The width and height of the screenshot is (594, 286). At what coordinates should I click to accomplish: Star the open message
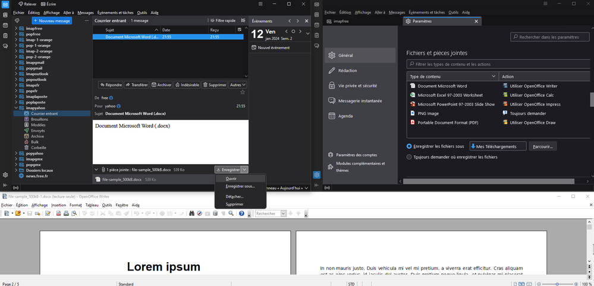[x=242, y=93]
